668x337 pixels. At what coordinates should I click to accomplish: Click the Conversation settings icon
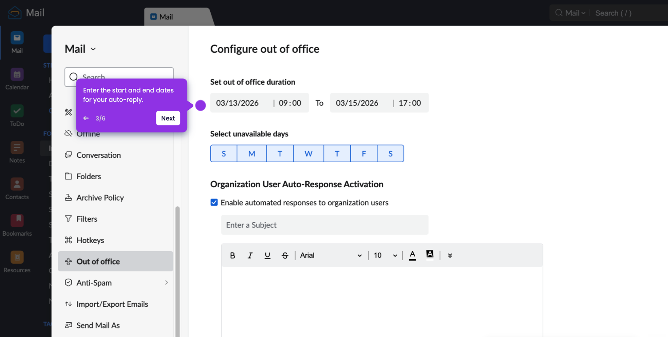(68, 155)
